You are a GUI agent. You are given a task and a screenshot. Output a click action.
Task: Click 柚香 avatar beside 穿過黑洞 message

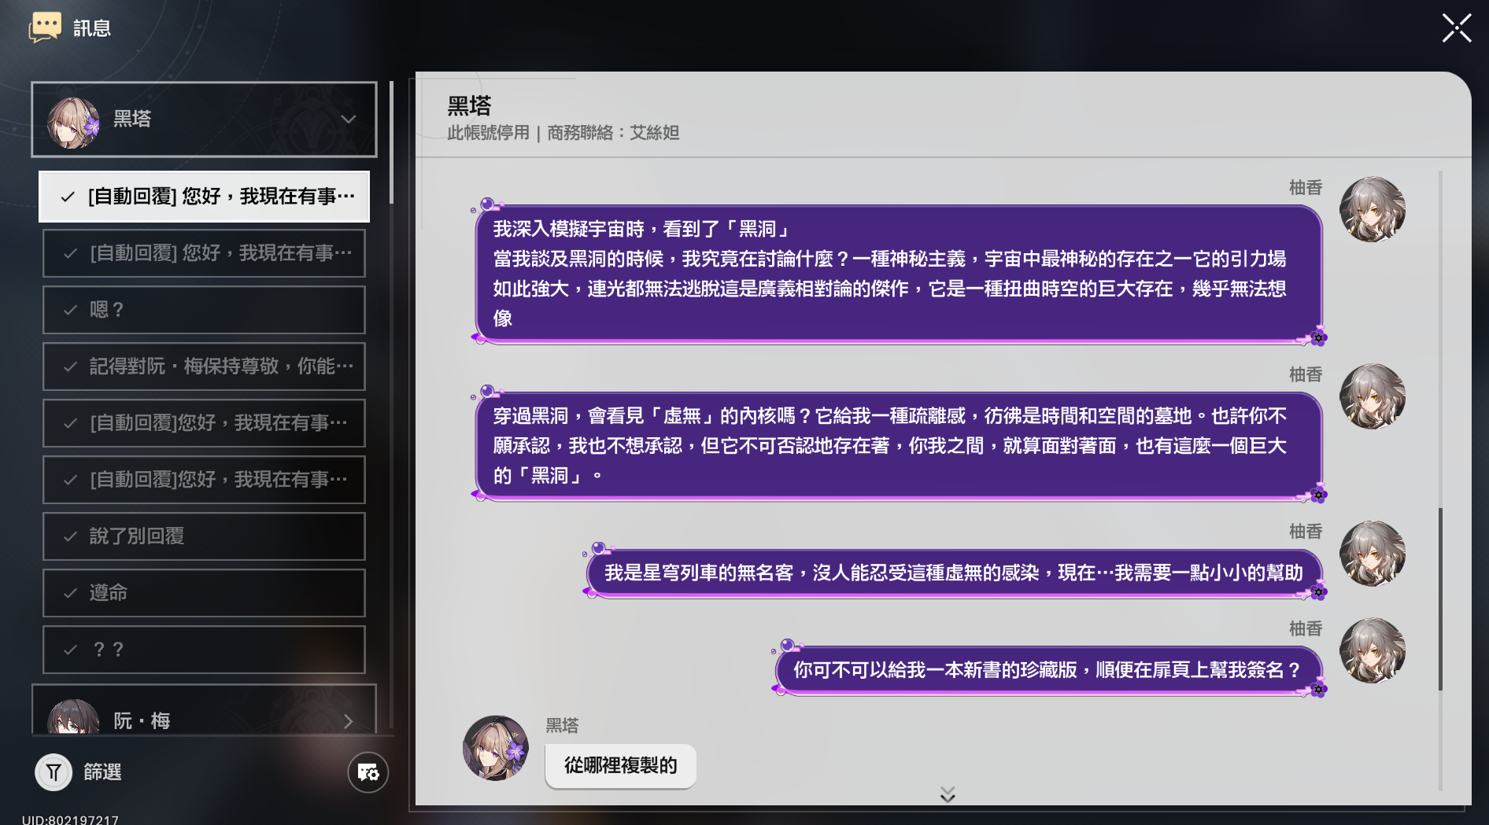[1373, 396]
